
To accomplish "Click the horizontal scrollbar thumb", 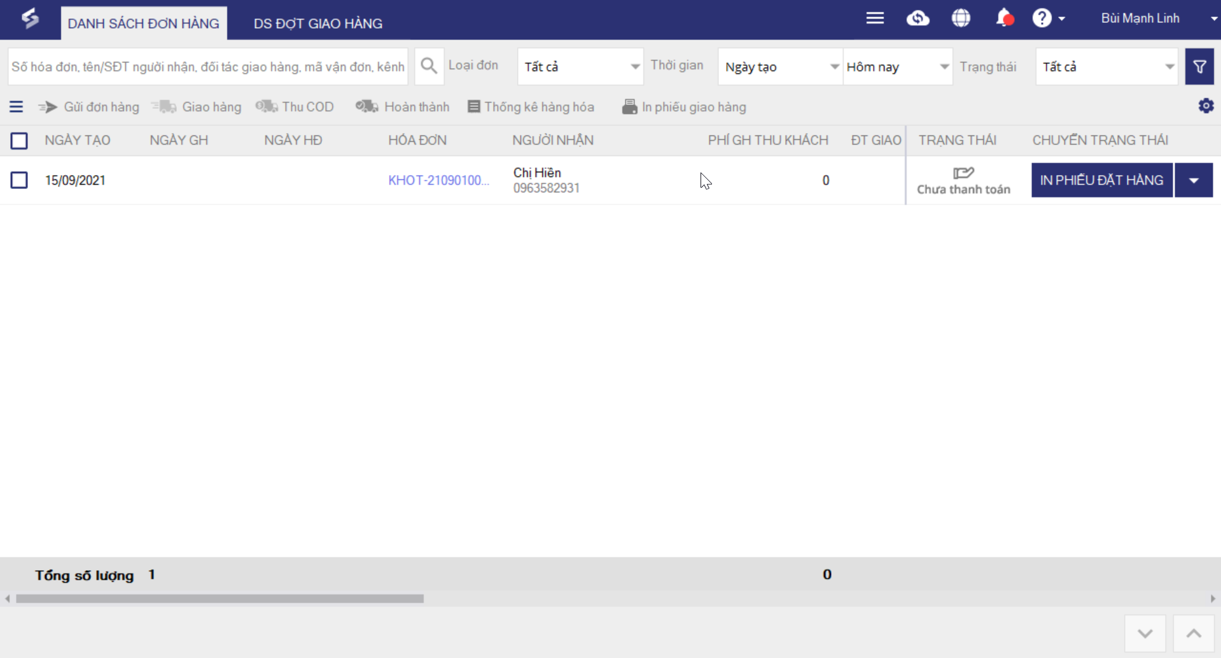I will point(220,599).
